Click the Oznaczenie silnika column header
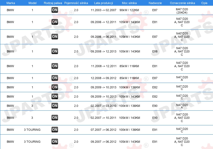The height and width of the screenshot is (149, 213). (182, 3)
